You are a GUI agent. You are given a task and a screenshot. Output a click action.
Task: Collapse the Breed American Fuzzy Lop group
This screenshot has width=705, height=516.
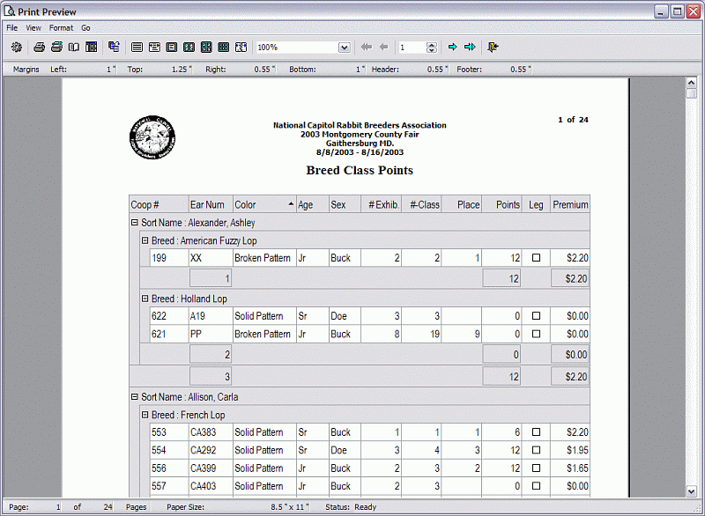click(x=145, y=240)
